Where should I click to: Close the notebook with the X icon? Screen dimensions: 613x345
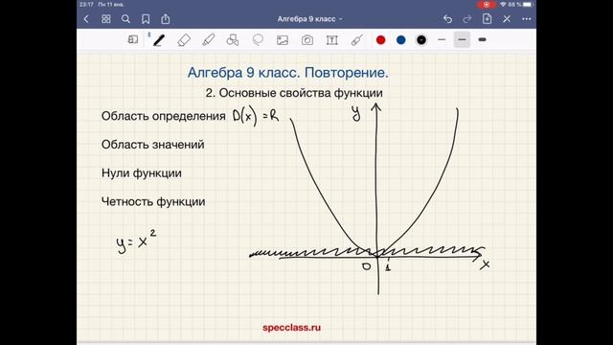click(507, 19)
